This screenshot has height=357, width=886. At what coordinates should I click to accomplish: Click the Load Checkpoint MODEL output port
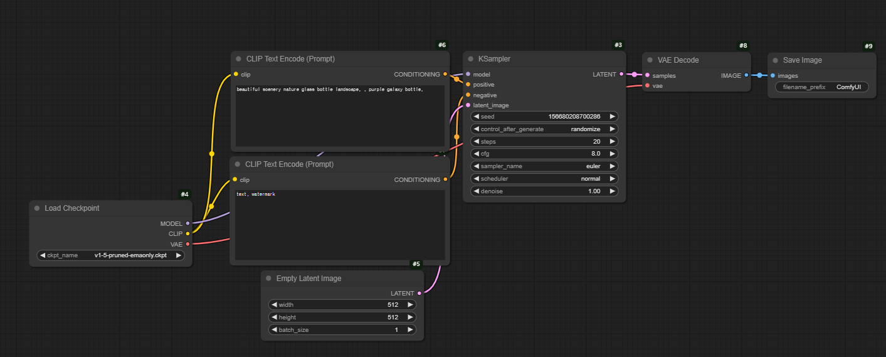[187, 223]
